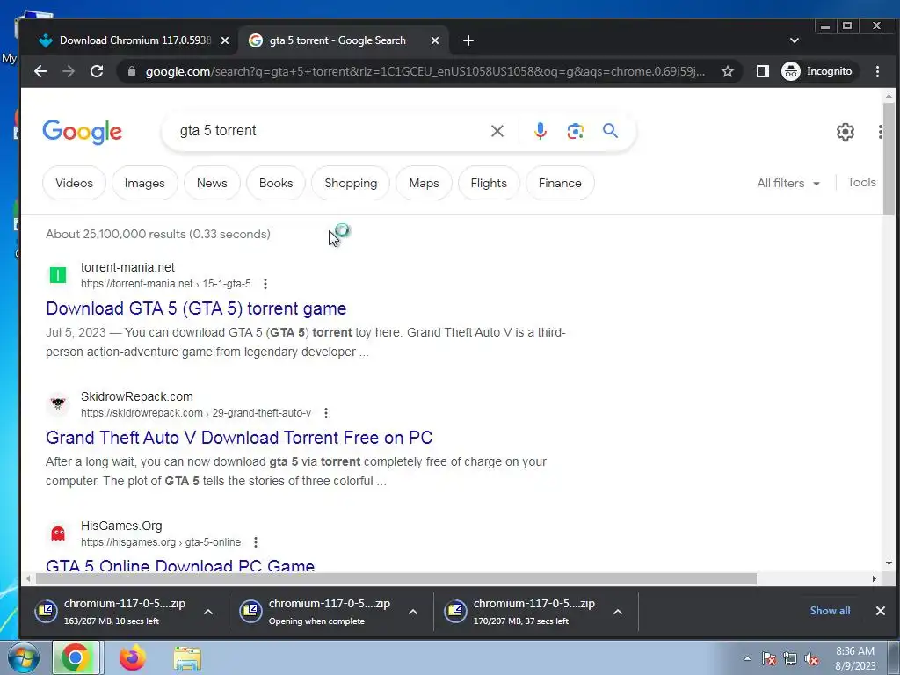The image size is (900, 675).
Task: Filter results by Images
Action: [145, 183]
